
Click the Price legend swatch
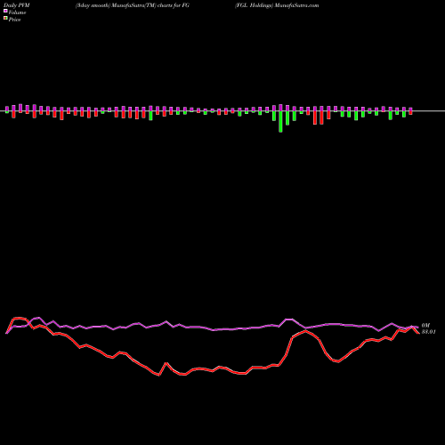tap(5, 19)
